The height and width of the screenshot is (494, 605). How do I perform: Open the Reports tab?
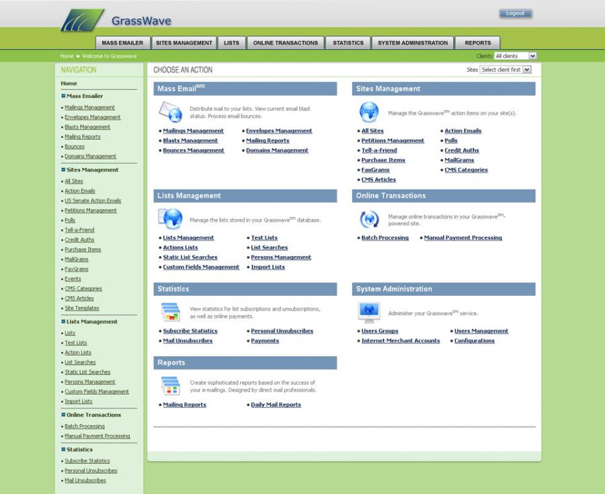tap(478, 43)
